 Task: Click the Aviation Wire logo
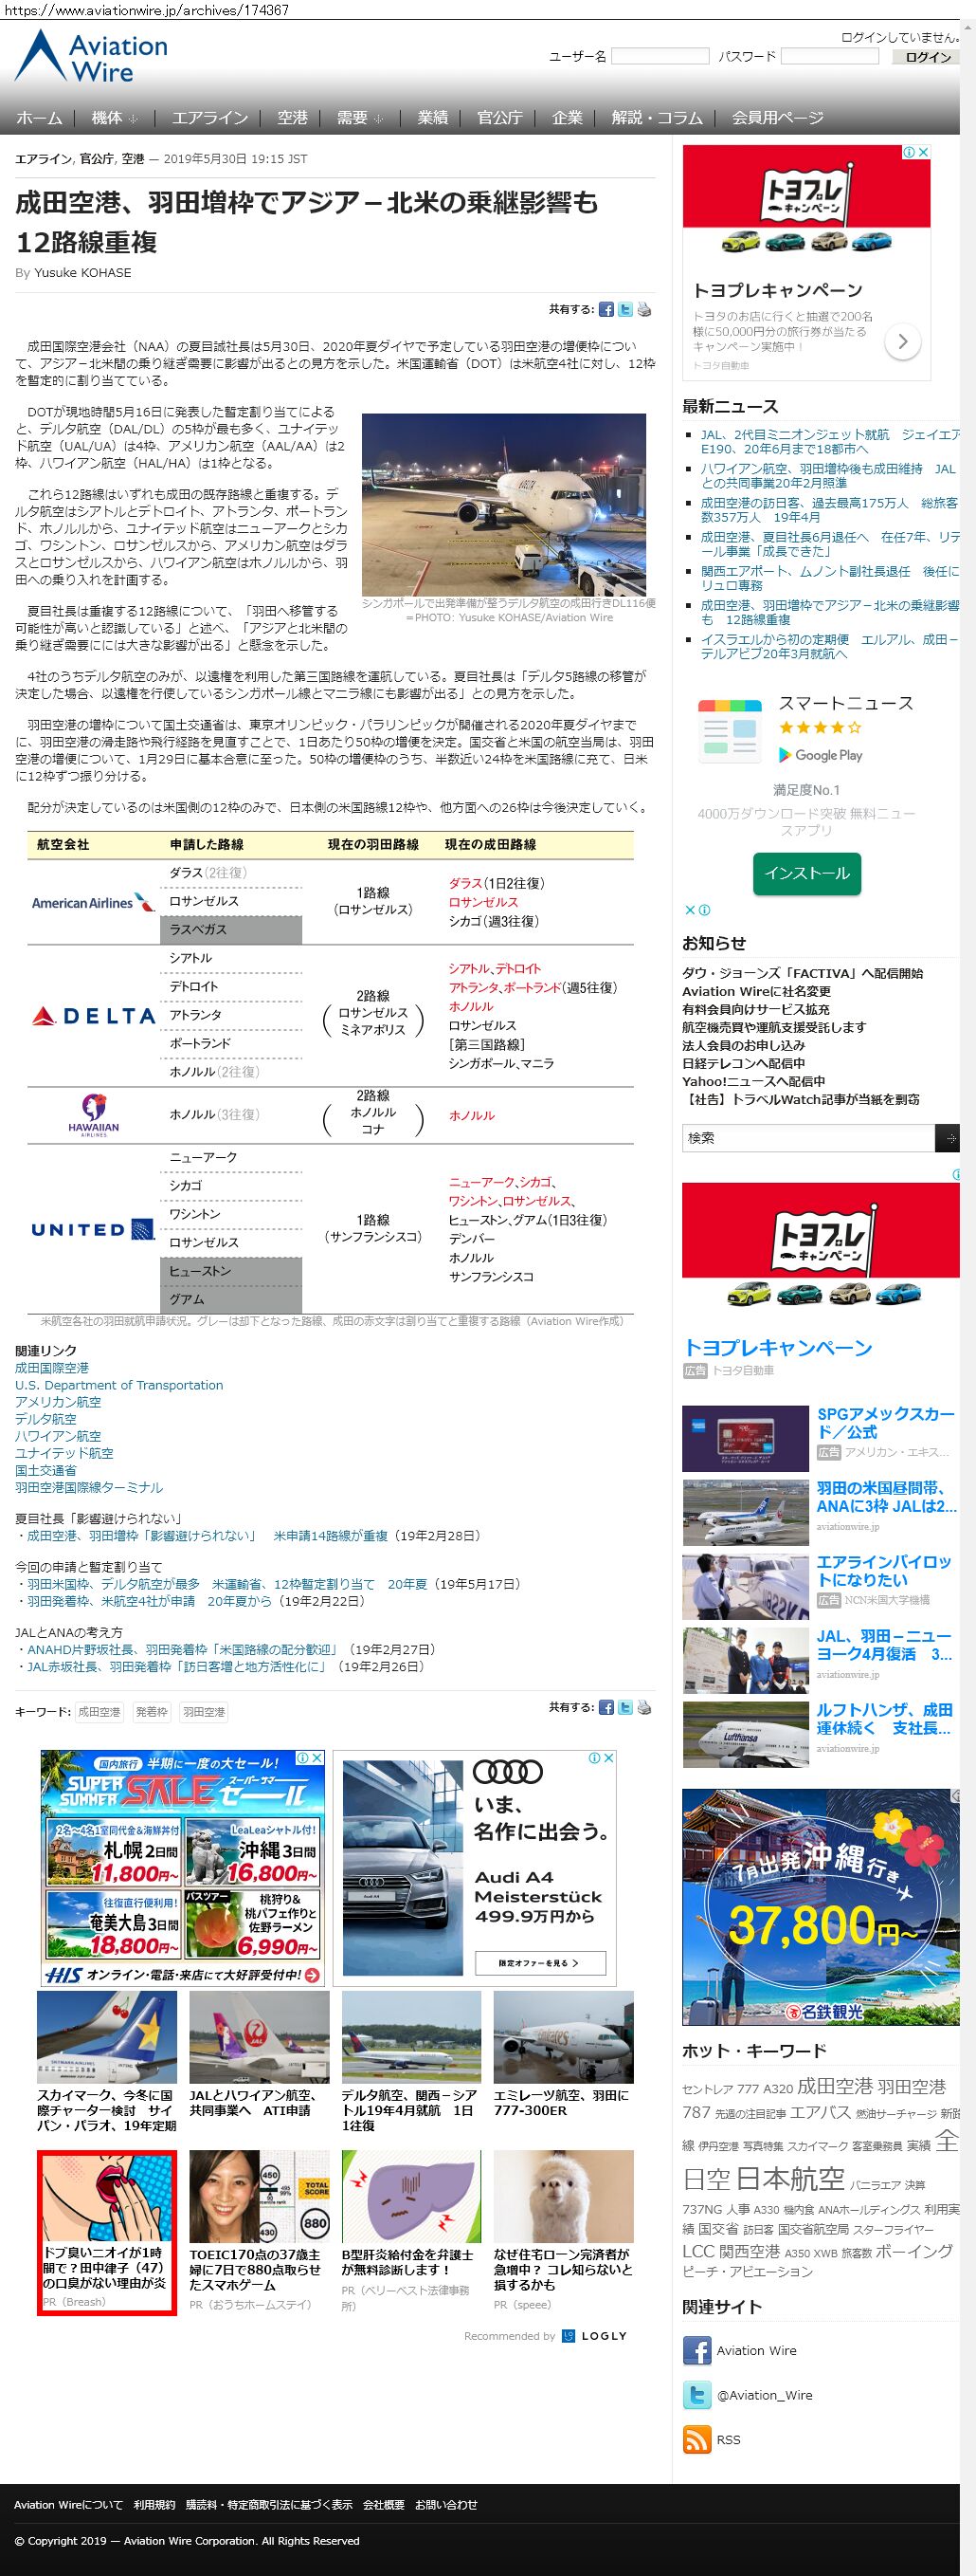pos(92,56)
